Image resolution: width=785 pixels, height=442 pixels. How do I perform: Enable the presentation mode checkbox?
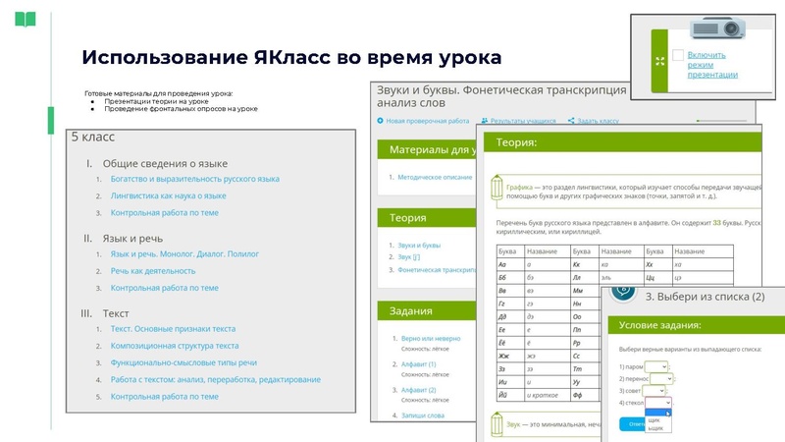[x=678, y=55]
